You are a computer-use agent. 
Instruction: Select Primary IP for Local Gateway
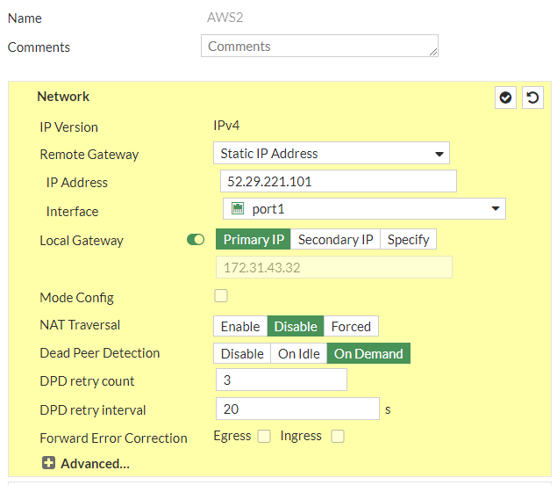point(254,240)
